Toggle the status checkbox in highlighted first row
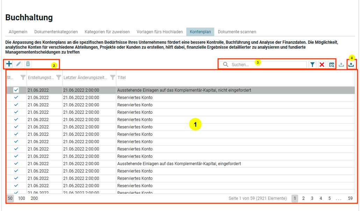 coord(16,90)
